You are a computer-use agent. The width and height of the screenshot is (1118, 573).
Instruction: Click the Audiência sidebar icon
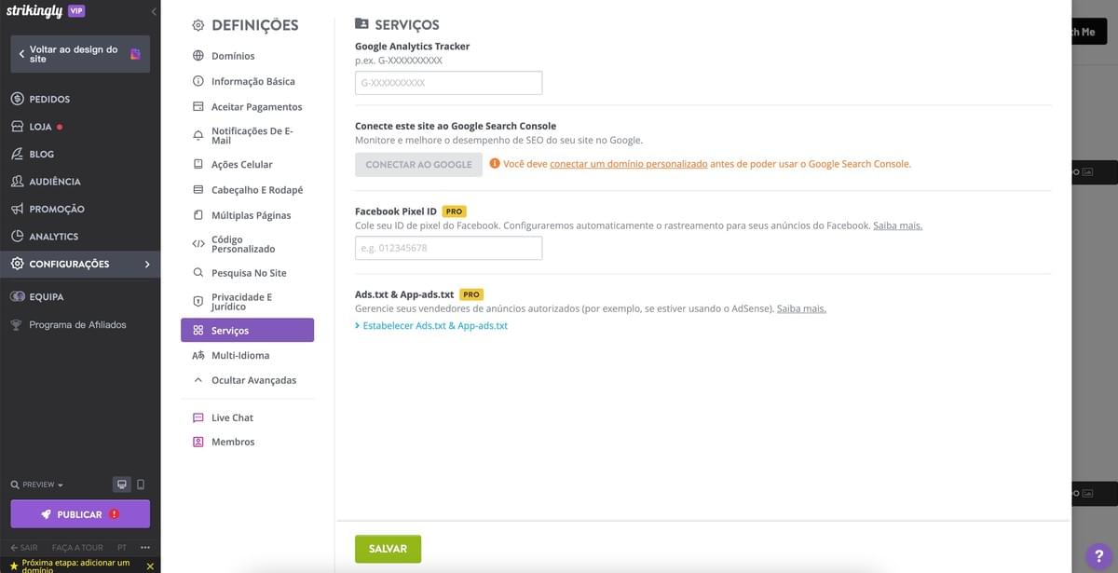point(16,181)
